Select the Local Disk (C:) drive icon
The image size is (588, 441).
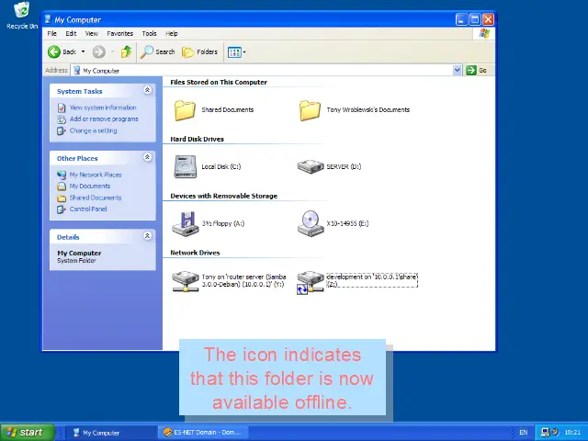click(x=186, y=167)
